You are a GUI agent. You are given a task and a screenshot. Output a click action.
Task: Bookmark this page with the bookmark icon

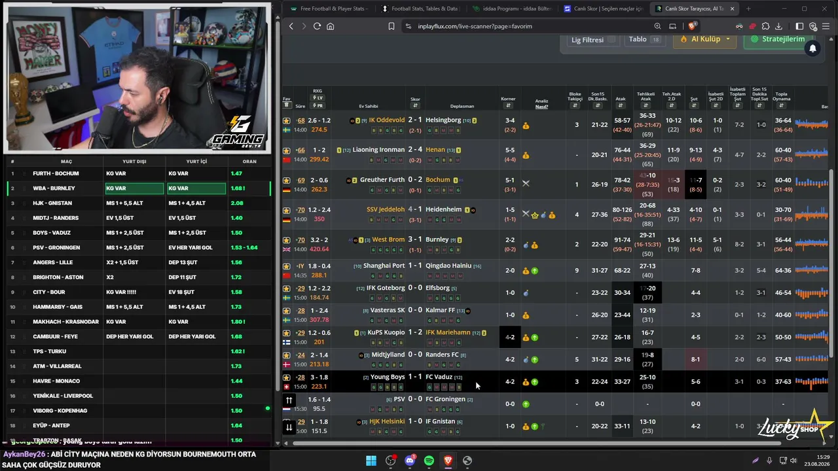coord(391,26)
